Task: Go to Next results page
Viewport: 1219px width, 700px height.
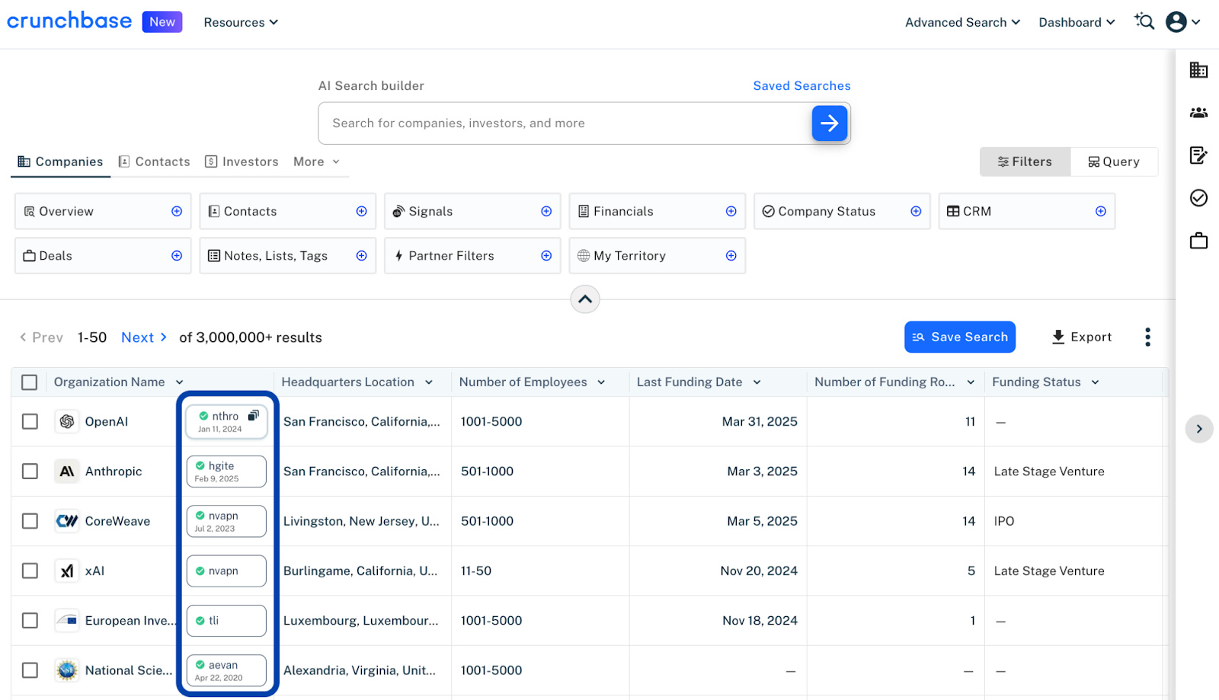Action: pos(144,337)
